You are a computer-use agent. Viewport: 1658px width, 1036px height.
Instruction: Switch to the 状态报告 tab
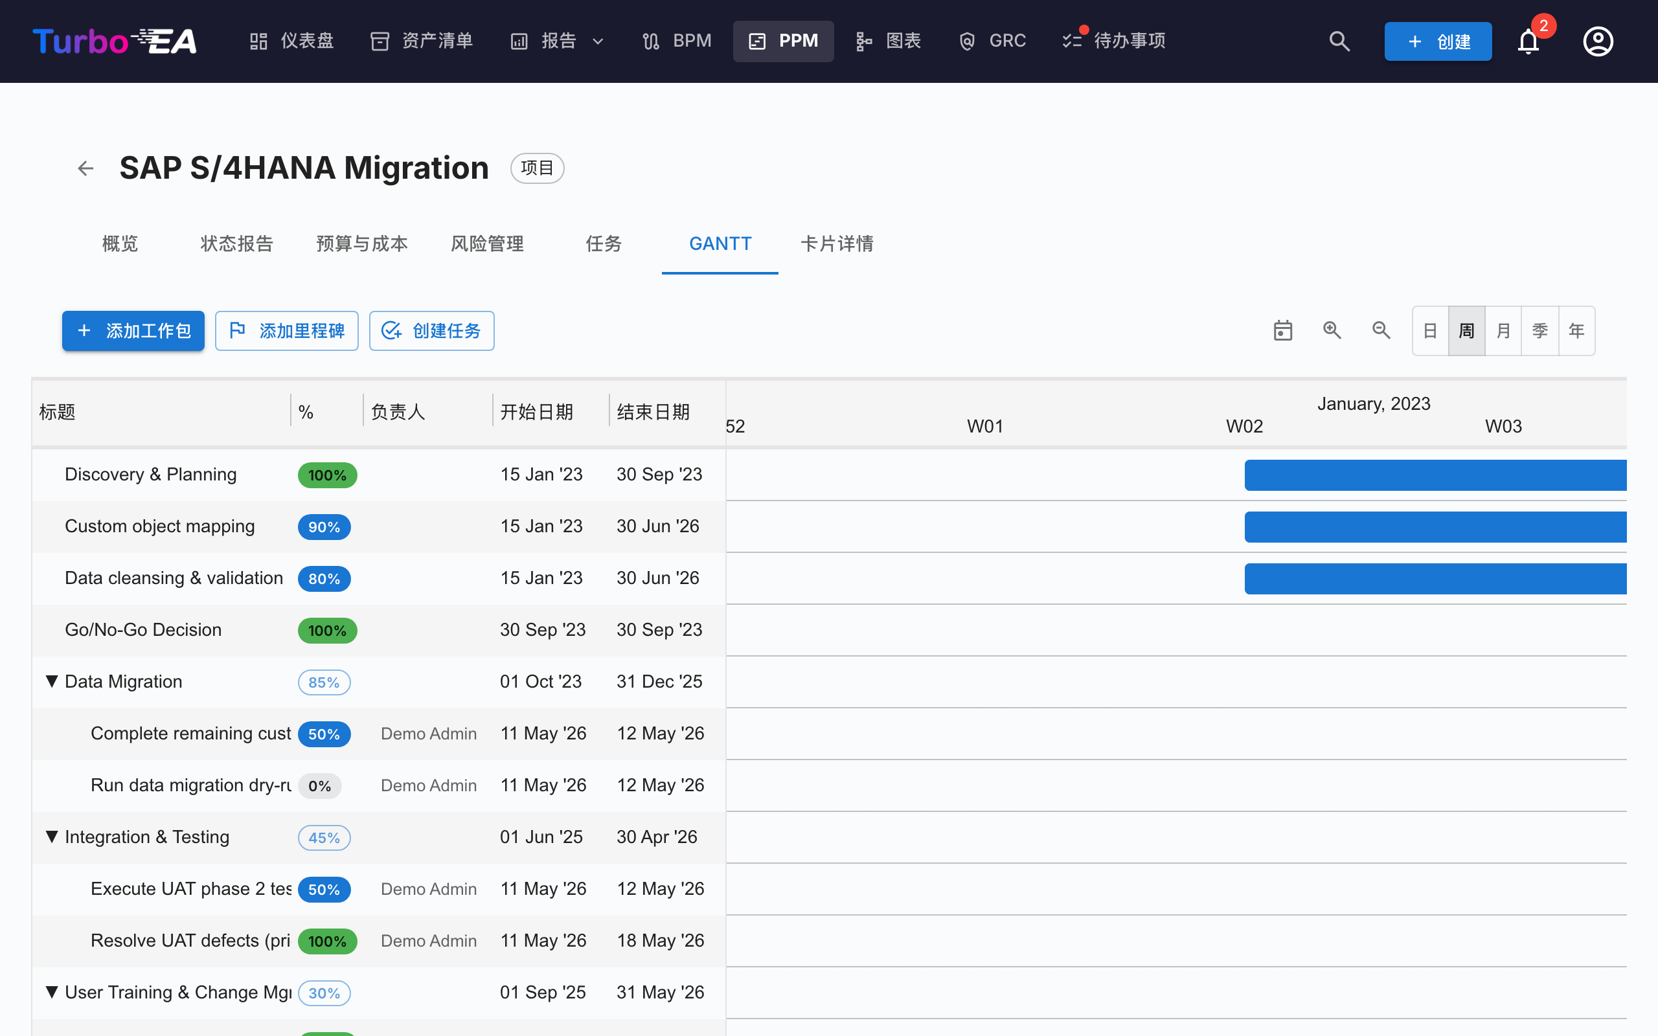point(237,244)
